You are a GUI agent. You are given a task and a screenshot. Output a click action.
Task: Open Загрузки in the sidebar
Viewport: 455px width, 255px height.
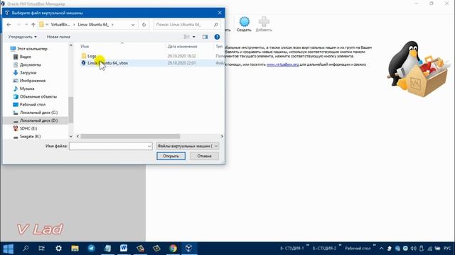[28, 72]
